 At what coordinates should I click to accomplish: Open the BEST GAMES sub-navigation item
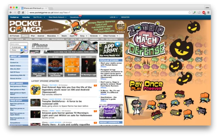83,40
